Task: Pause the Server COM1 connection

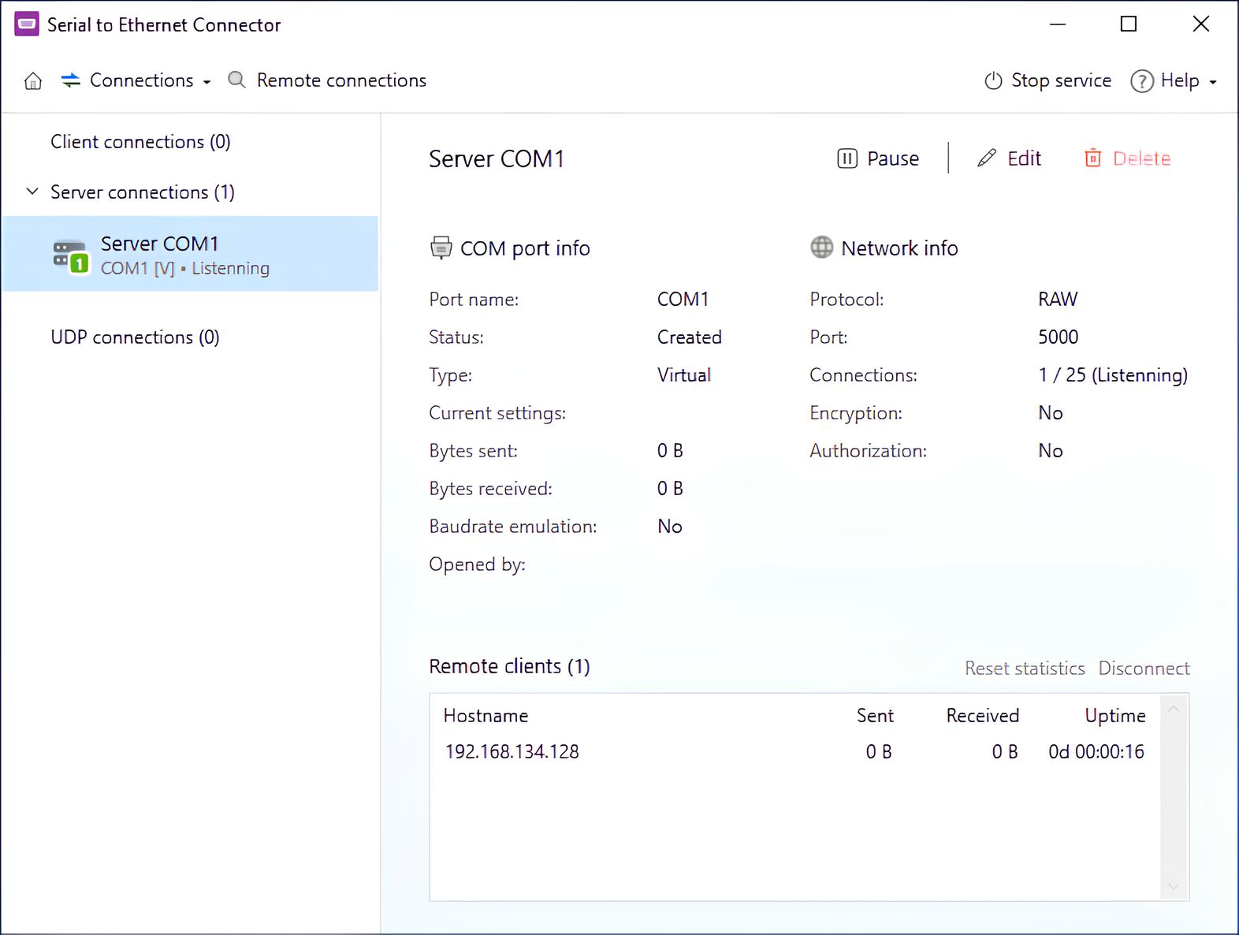Action: [x=878, y=158]
